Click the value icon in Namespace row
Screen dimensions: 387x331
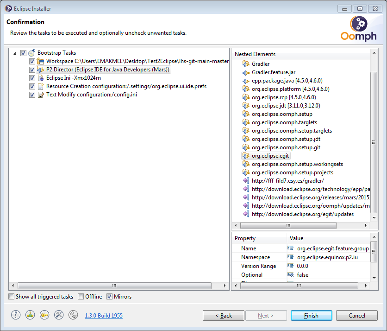tap(291, 257)
